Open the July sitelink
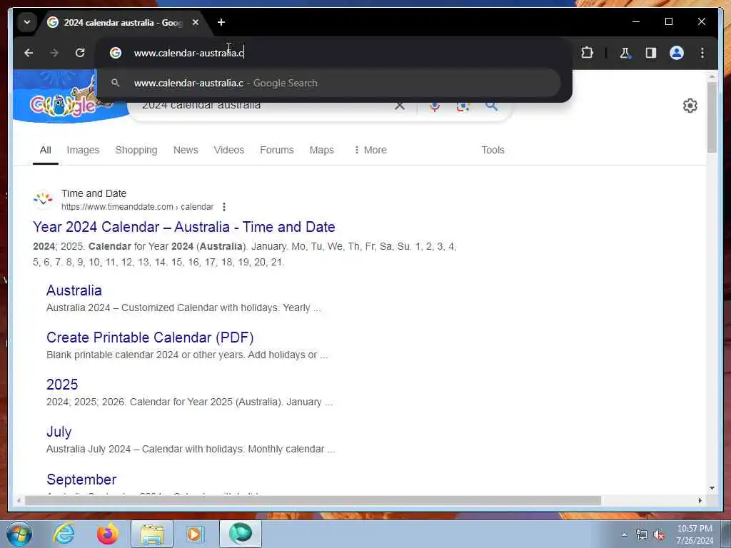This screenshot has height=548, width=731. [59, 432]
